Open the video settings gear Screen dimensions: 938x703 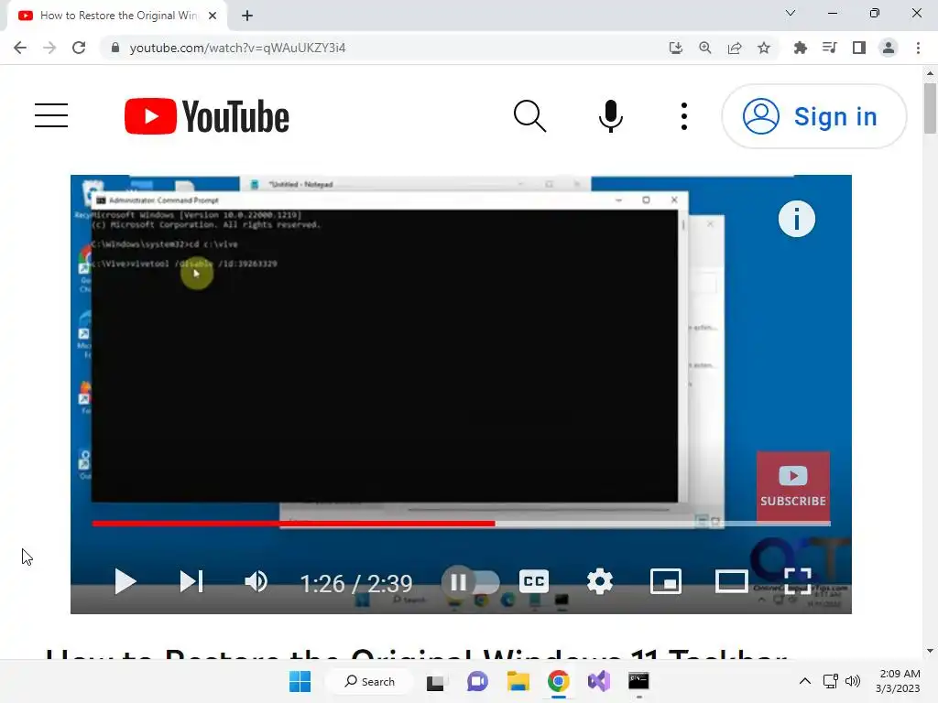click(x=599, y=581)
